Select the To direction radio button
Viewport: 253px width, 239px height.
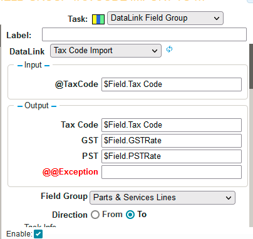tap(130, 215)
